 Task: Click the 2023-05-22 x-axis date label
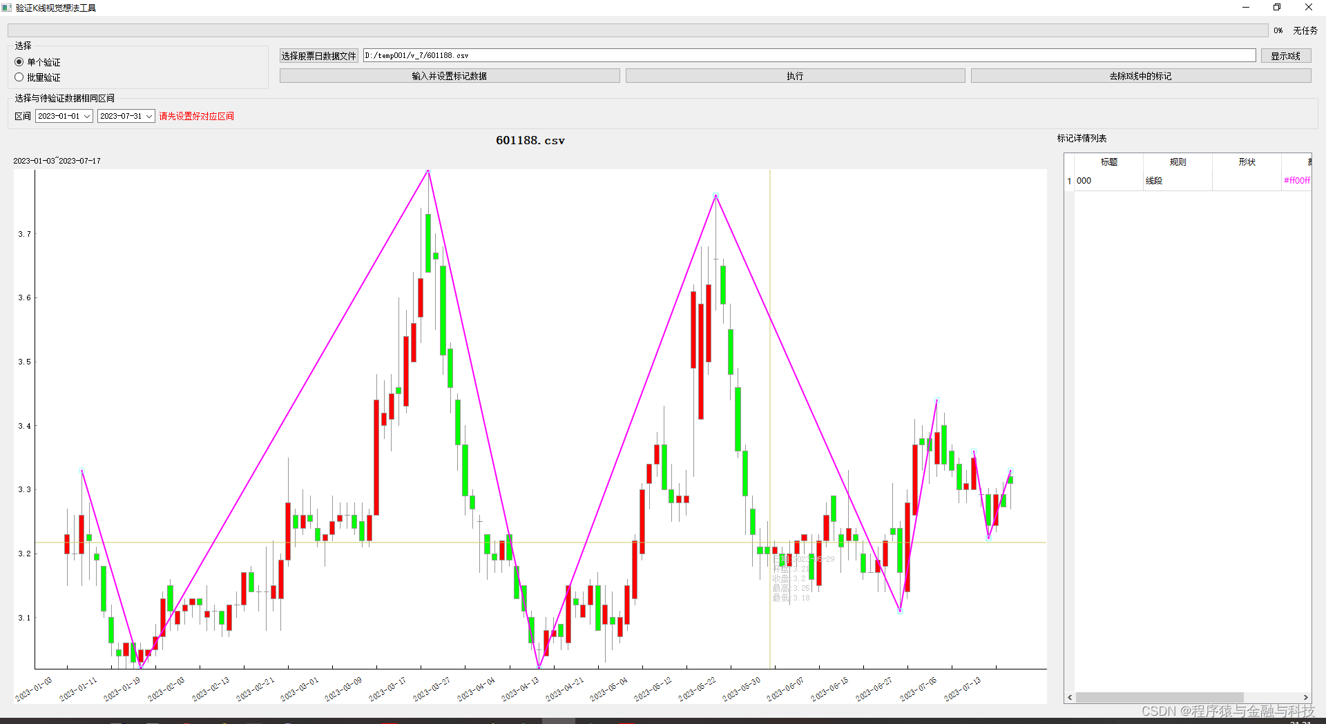pyautogui.click(x=698, y=689)
